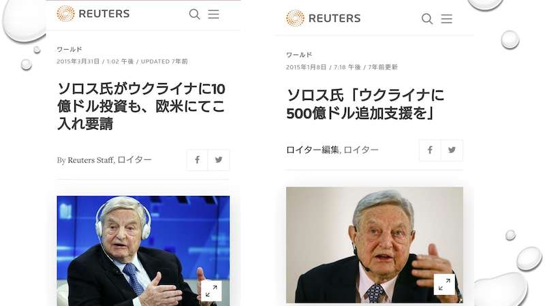The width and height of the screenshot is (545, 306).
Task: Share left article on Facebook
Action: click(x=197, y=160)
